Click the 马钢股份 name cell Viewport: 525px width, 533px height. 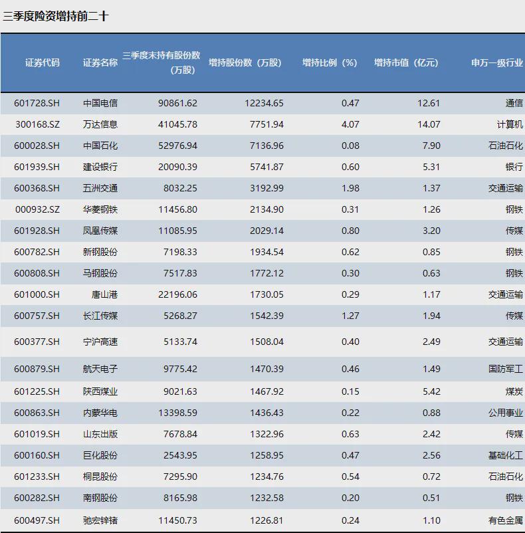click(100, 273)
